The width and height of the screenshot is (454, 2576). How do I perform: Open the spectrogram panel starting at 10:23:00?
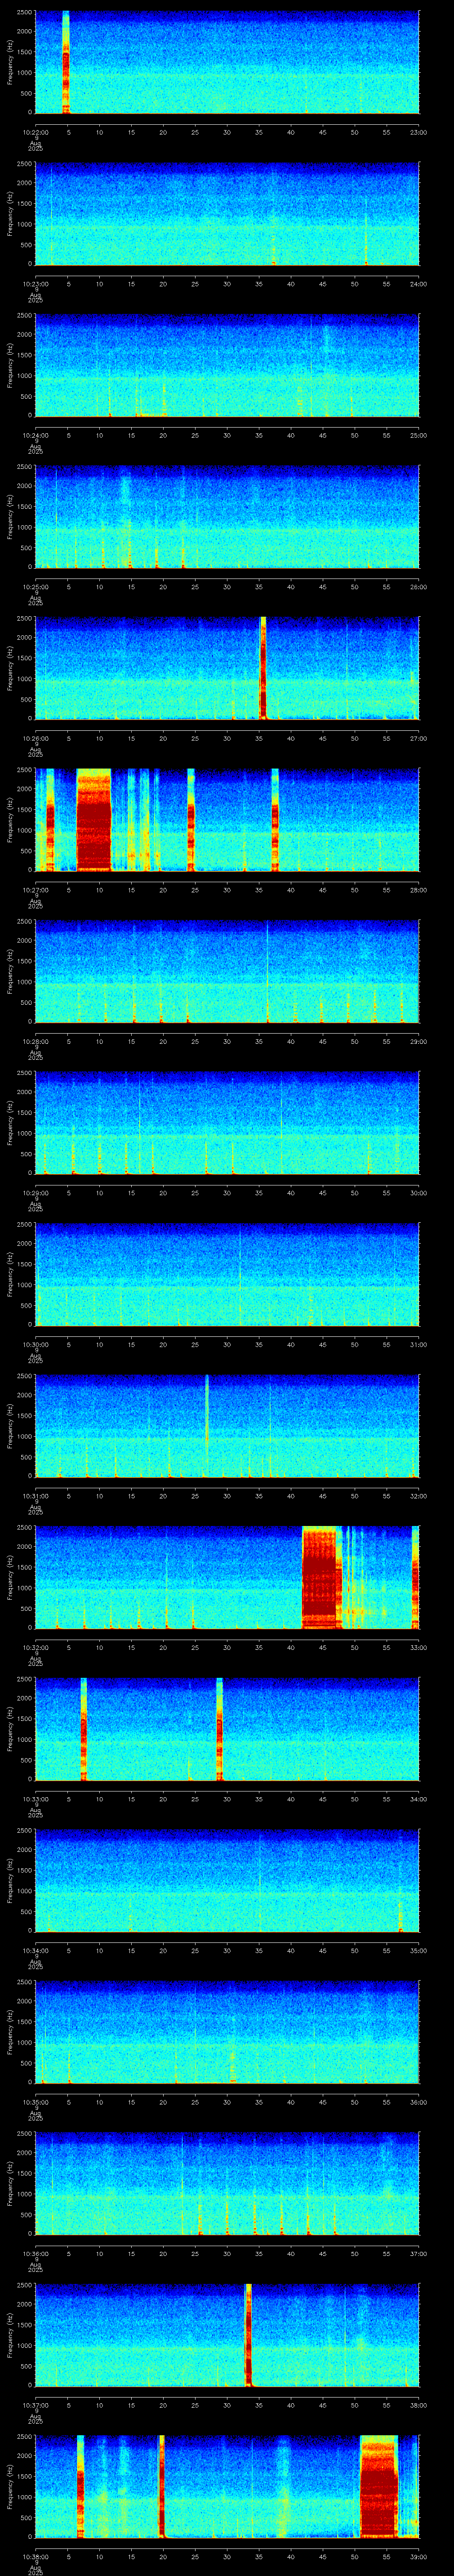(227, 214)
